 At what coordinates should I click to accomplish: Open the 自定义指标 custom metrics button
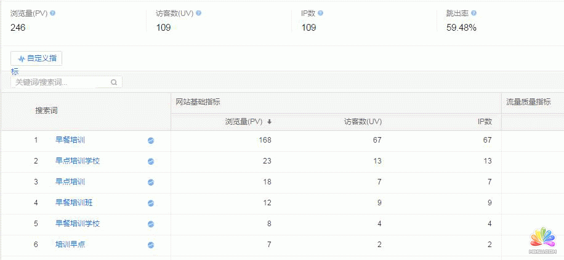coord(36,59)
